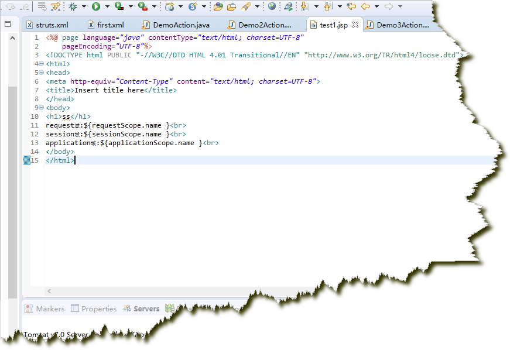Viewport: 510px width, 350px height.
Task: Go to Last Edit Location icon
Action: point(351,7)
